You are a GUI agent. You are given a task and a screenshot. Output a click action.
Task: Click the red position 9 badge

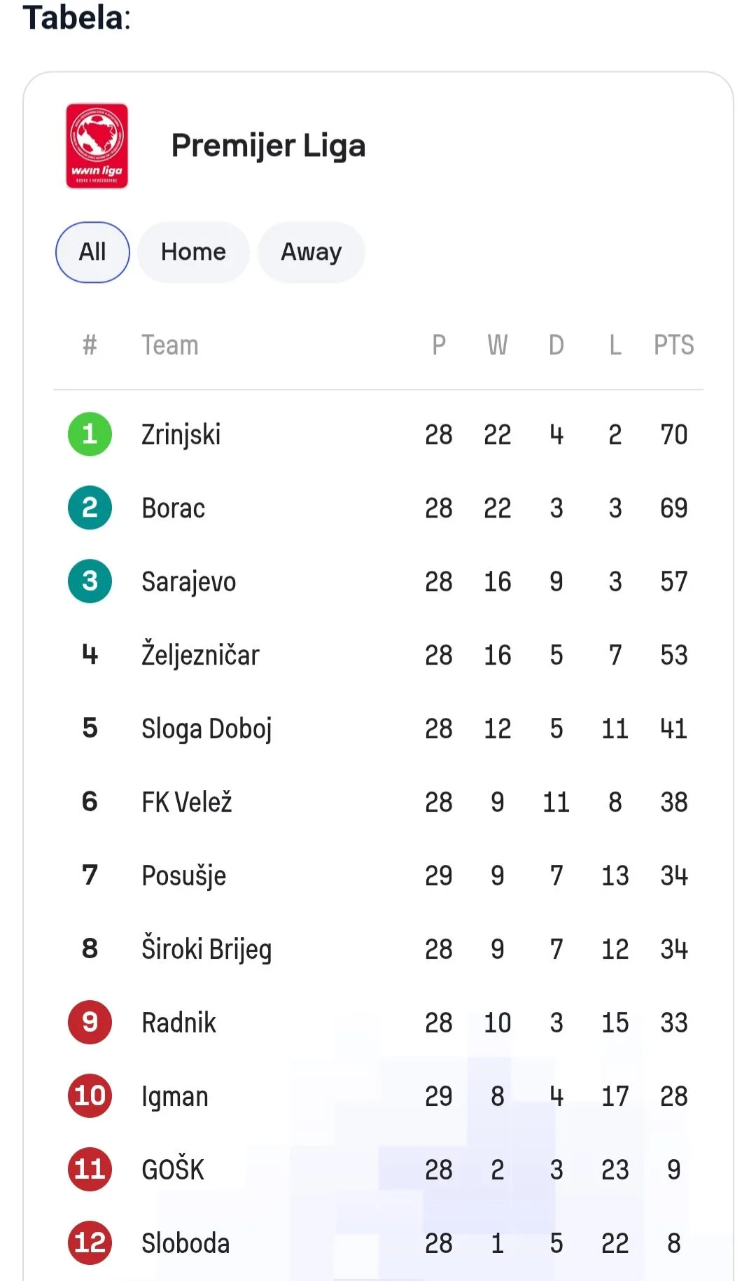pos(90,1023)
